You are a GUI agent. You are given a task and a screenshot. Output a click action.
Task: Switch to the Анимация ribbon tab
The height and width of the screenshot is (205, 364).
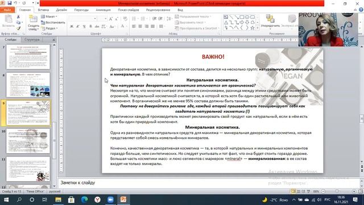(103, 10)
